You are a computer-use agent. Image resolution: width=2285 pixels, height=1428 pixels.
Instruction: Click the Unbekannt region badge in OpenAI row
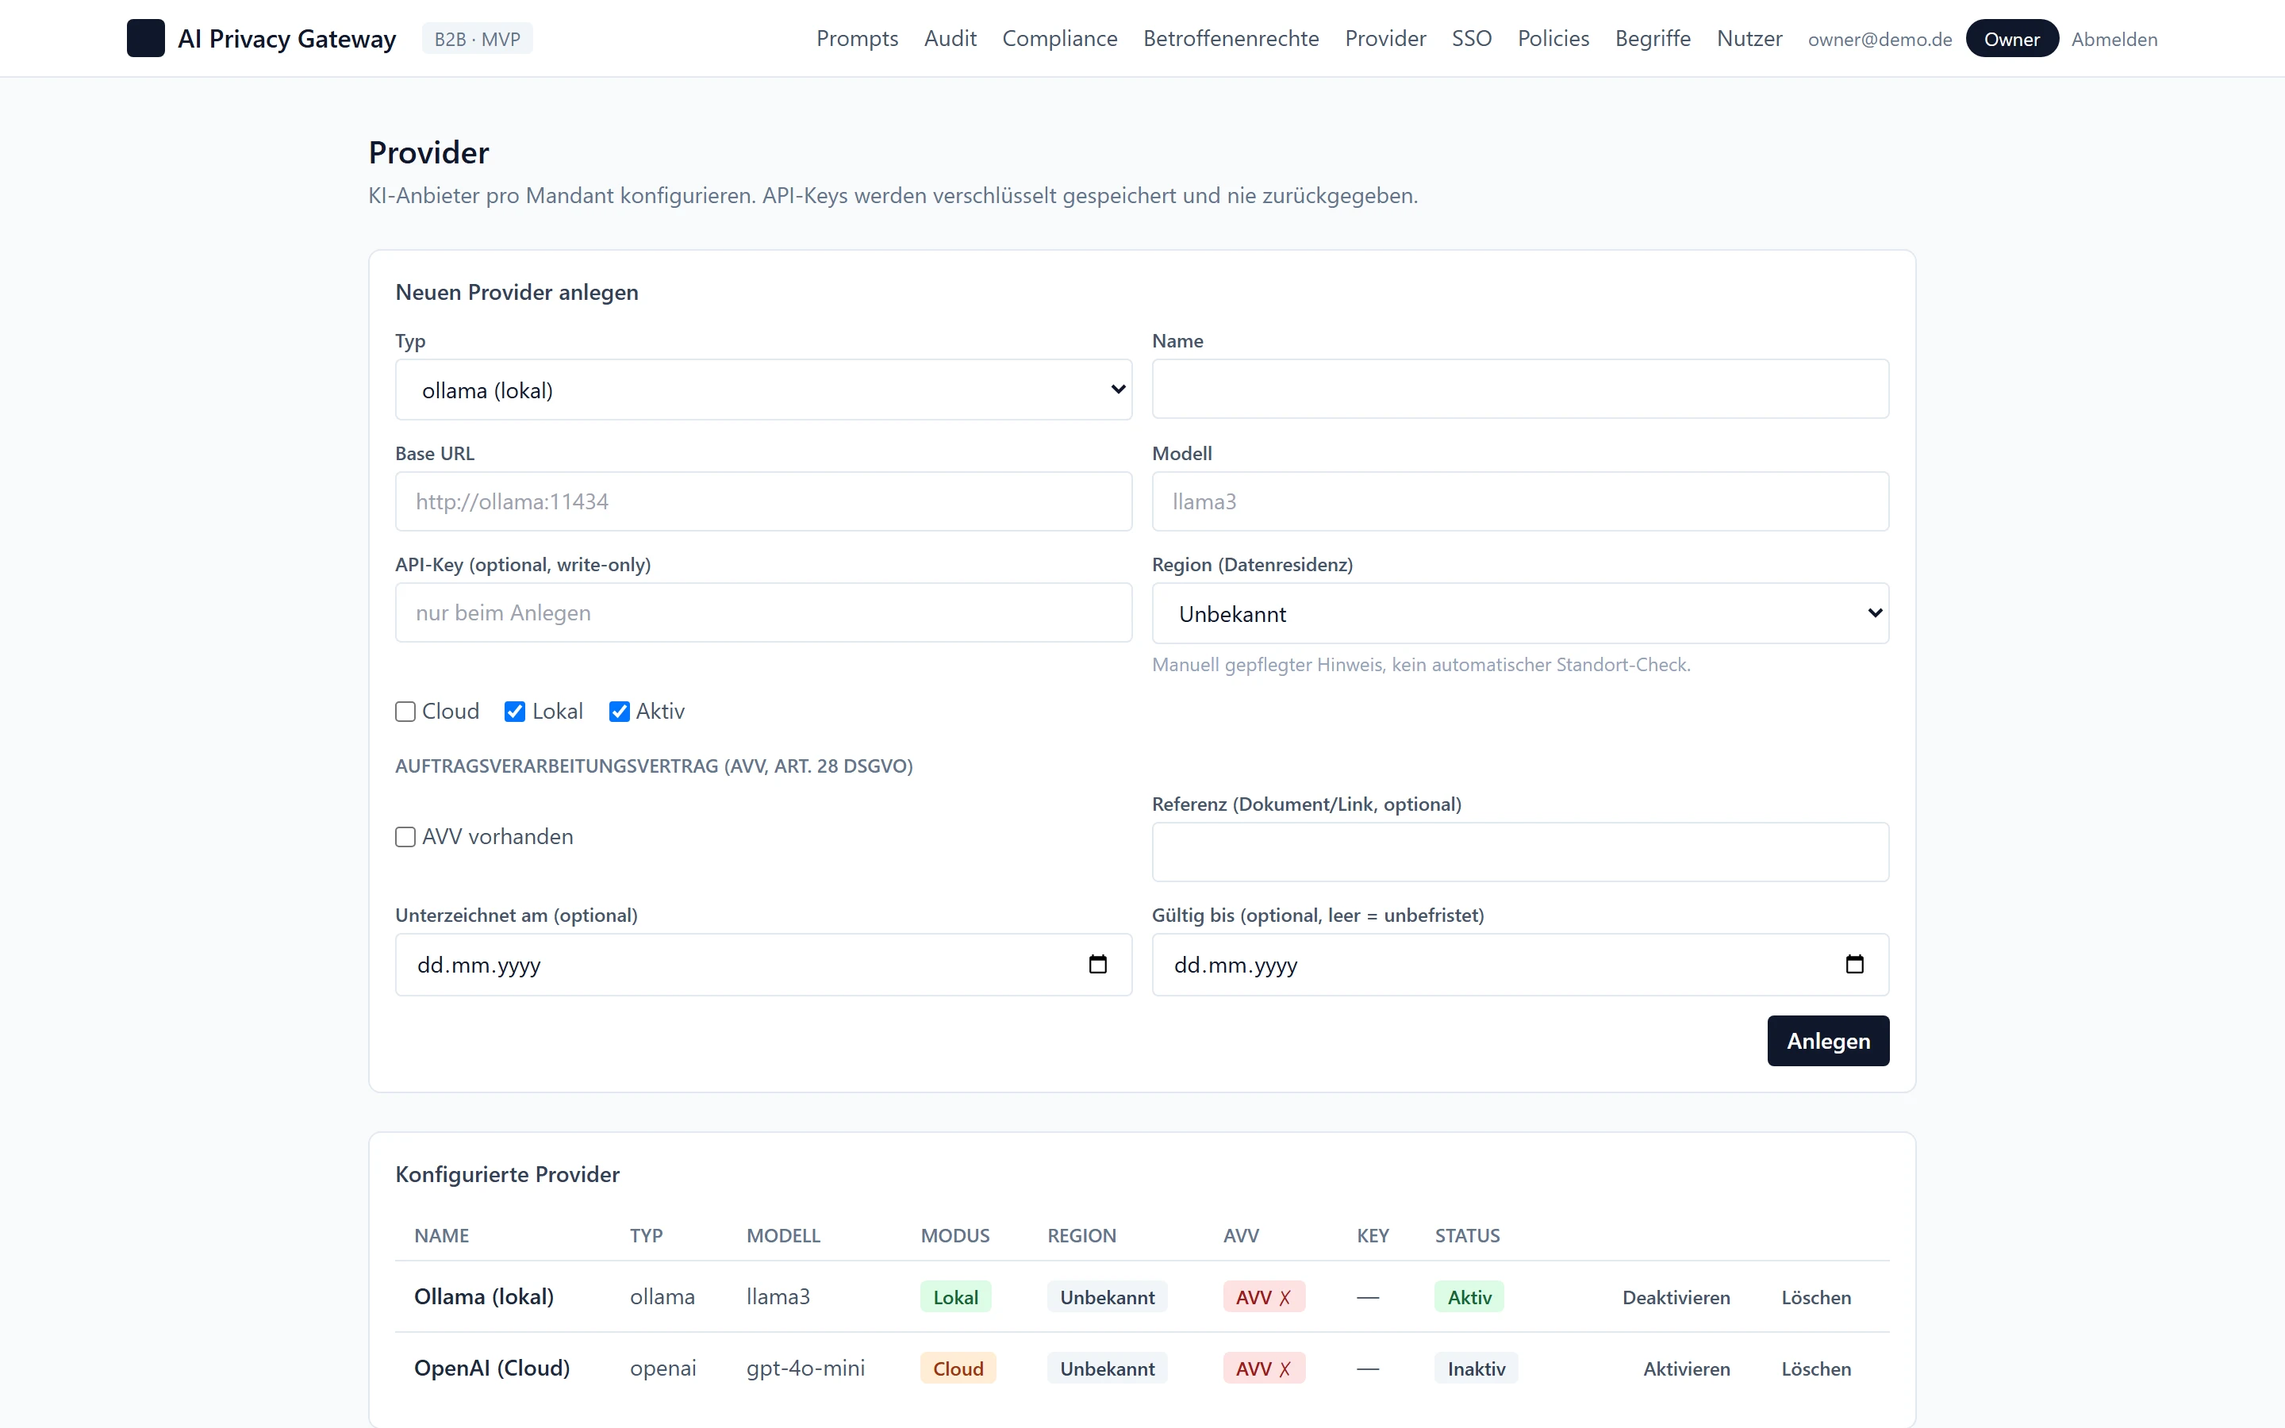pyautogui.click(x=1107, y=1368)
